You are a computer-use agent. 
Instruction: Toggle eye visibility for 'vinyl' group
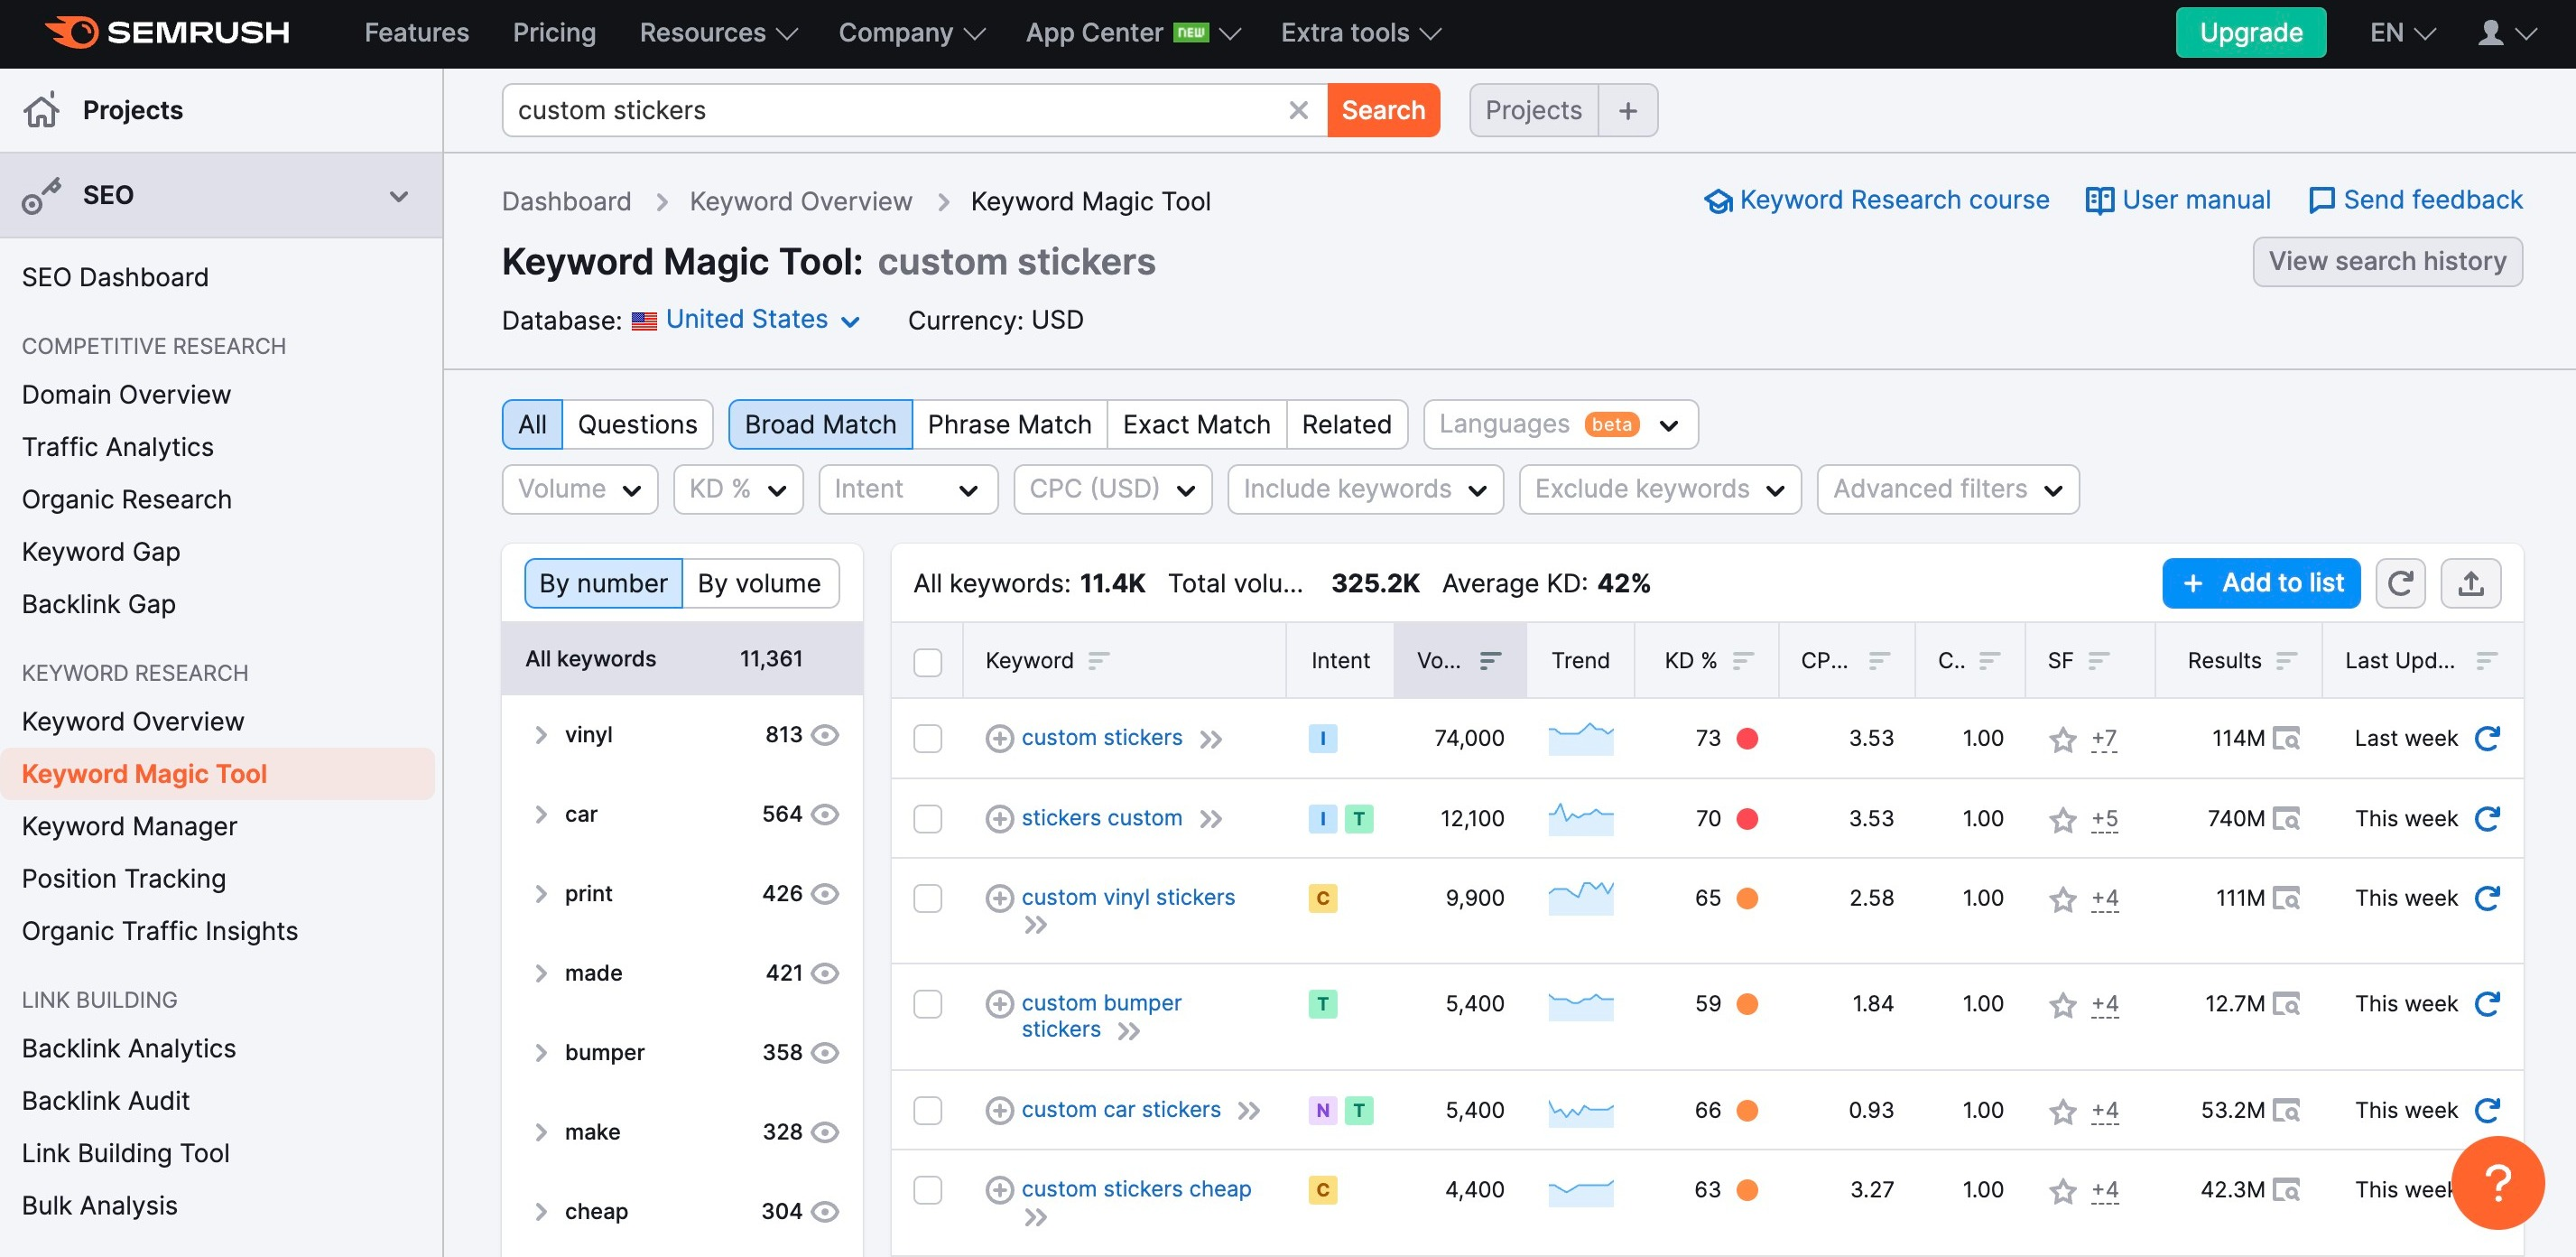pos(825,734)
